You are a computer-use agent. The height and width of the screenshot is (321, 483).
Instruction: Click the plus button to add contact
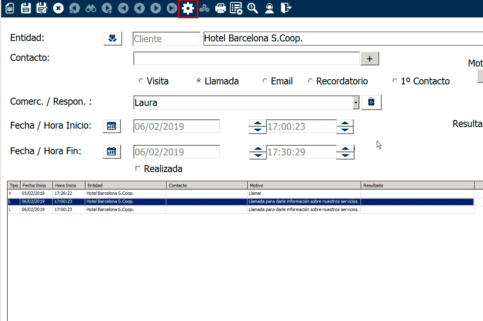point(369,58)
